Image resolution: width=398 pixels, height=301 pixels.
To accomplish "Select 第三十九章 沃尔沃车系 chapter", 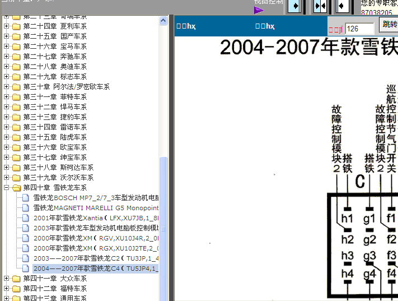I will [58, 178].
